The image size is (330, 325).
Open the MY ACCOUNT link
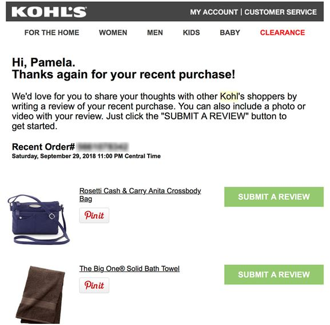coord(214,12)
